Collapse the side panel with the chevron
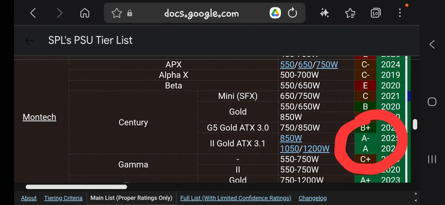445x205 pixels. (x=432, y=44)
